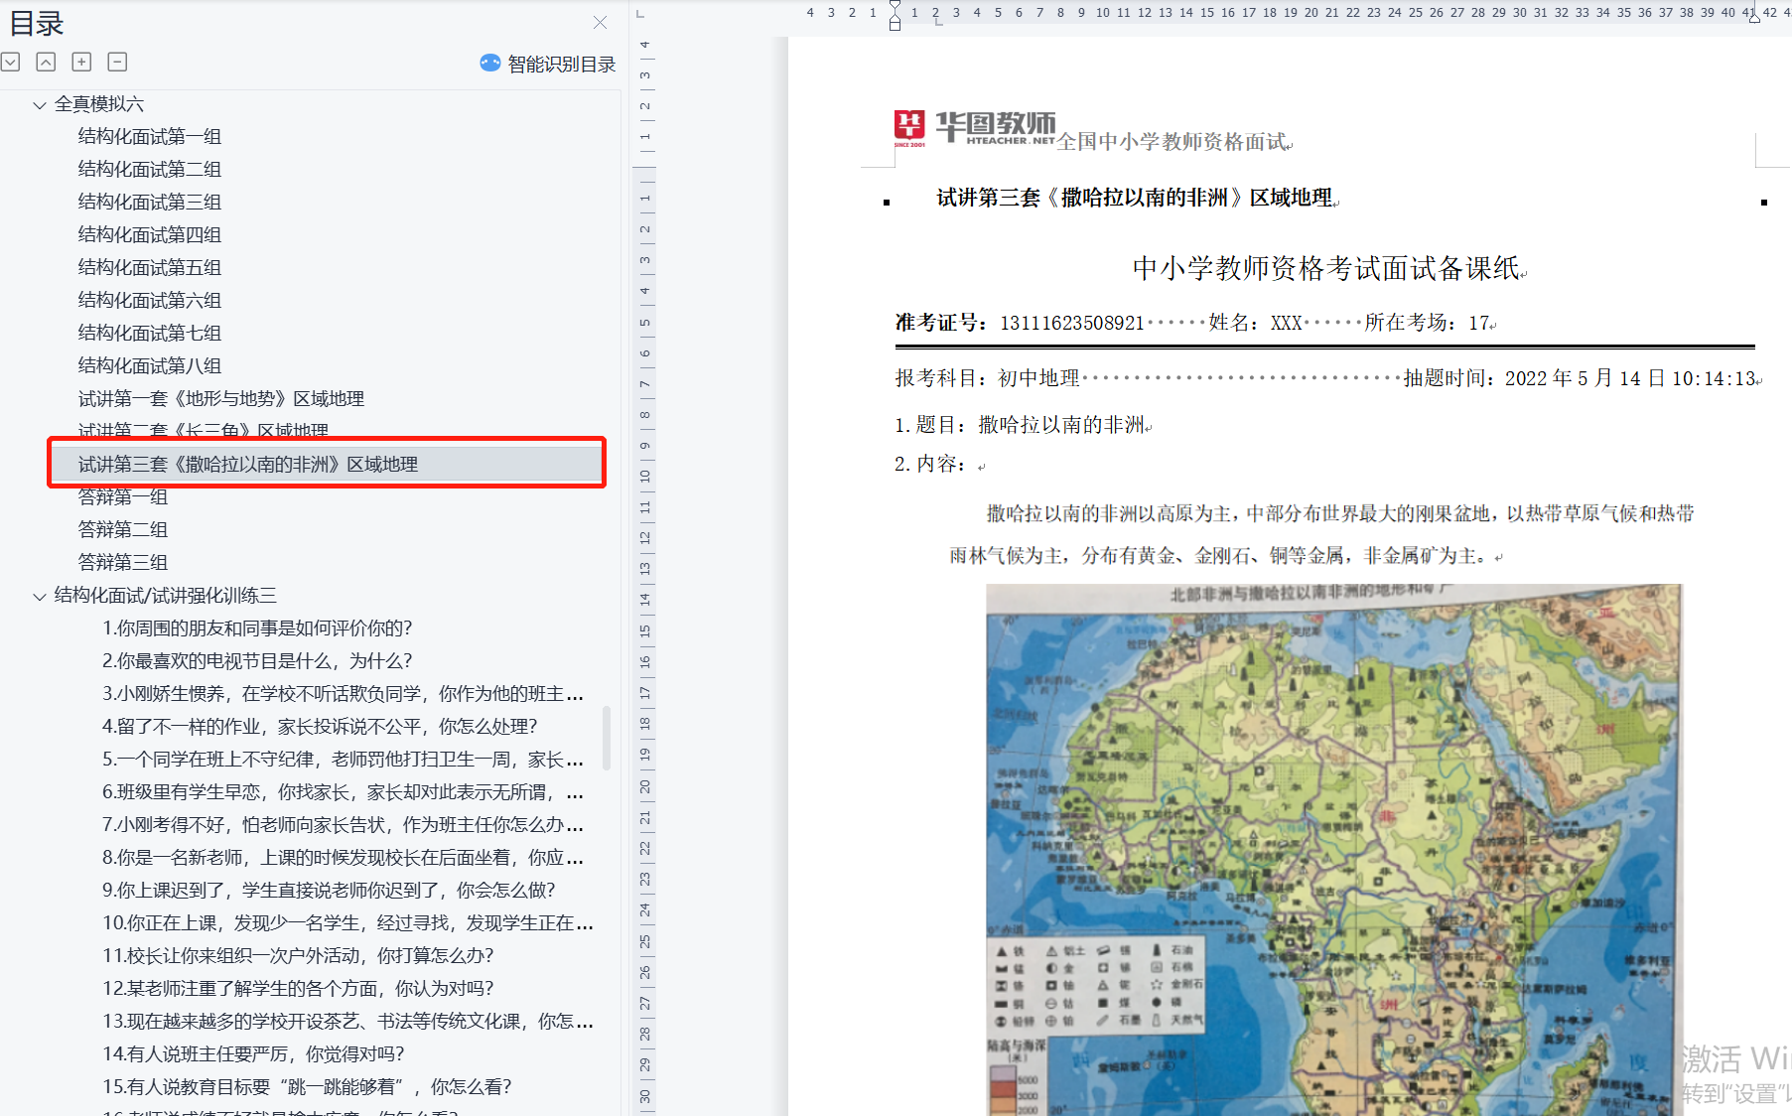Click the tab-stop selector at ruler corner
Screen dimensions: 1792x1116
click(640, 14)
